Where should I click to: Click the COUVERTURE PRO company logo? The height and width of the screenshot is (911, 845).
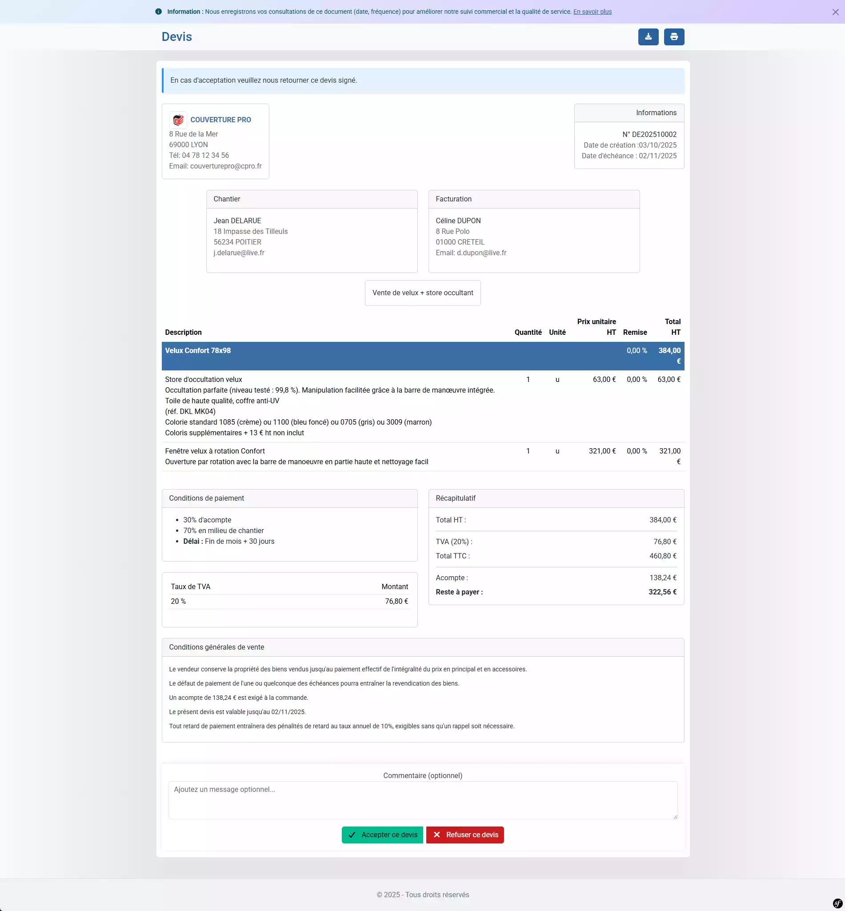coord(178,120)
